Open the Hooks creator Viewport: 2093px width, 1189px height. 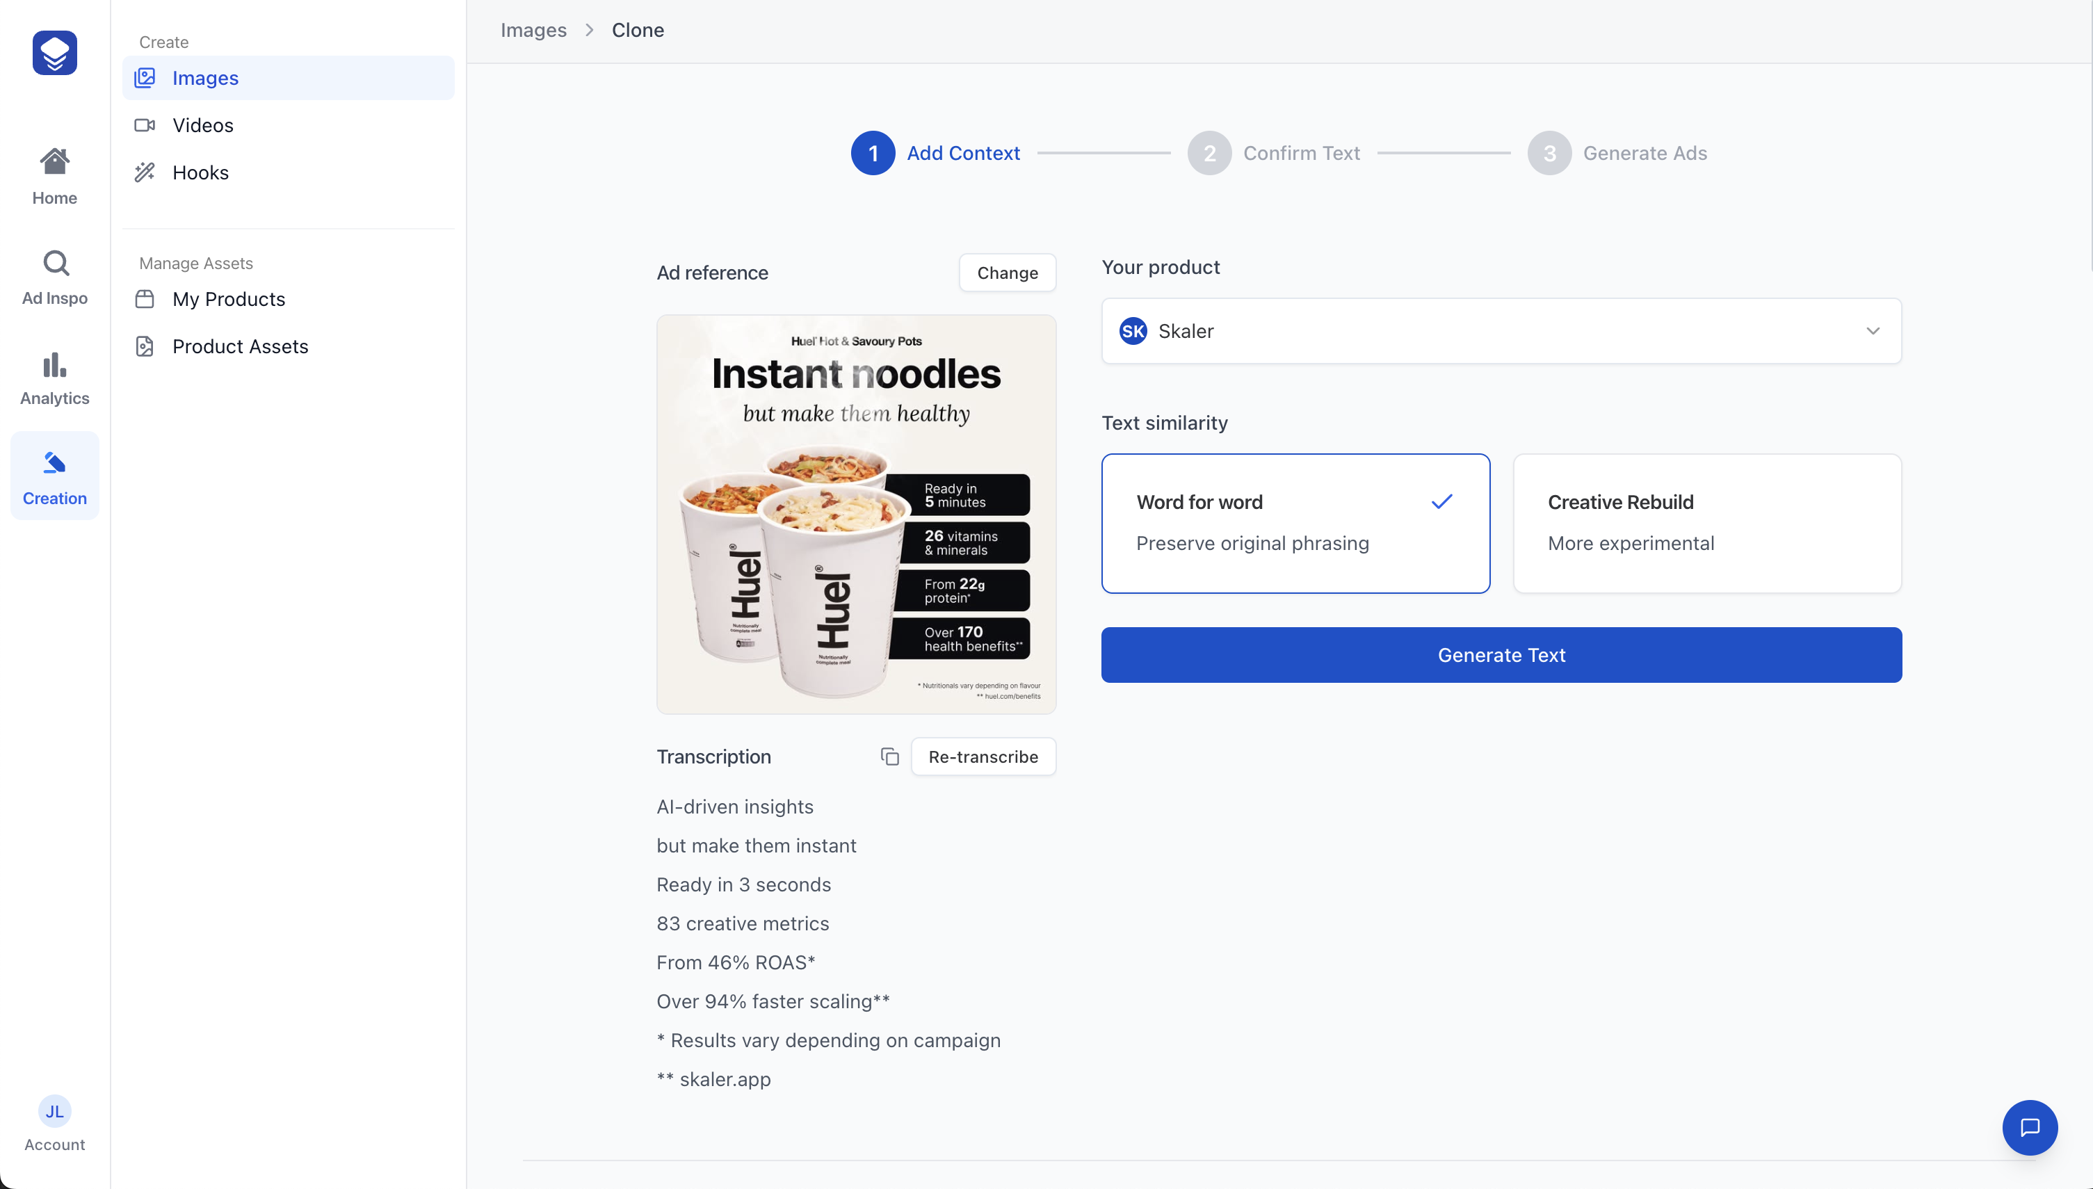200,172
